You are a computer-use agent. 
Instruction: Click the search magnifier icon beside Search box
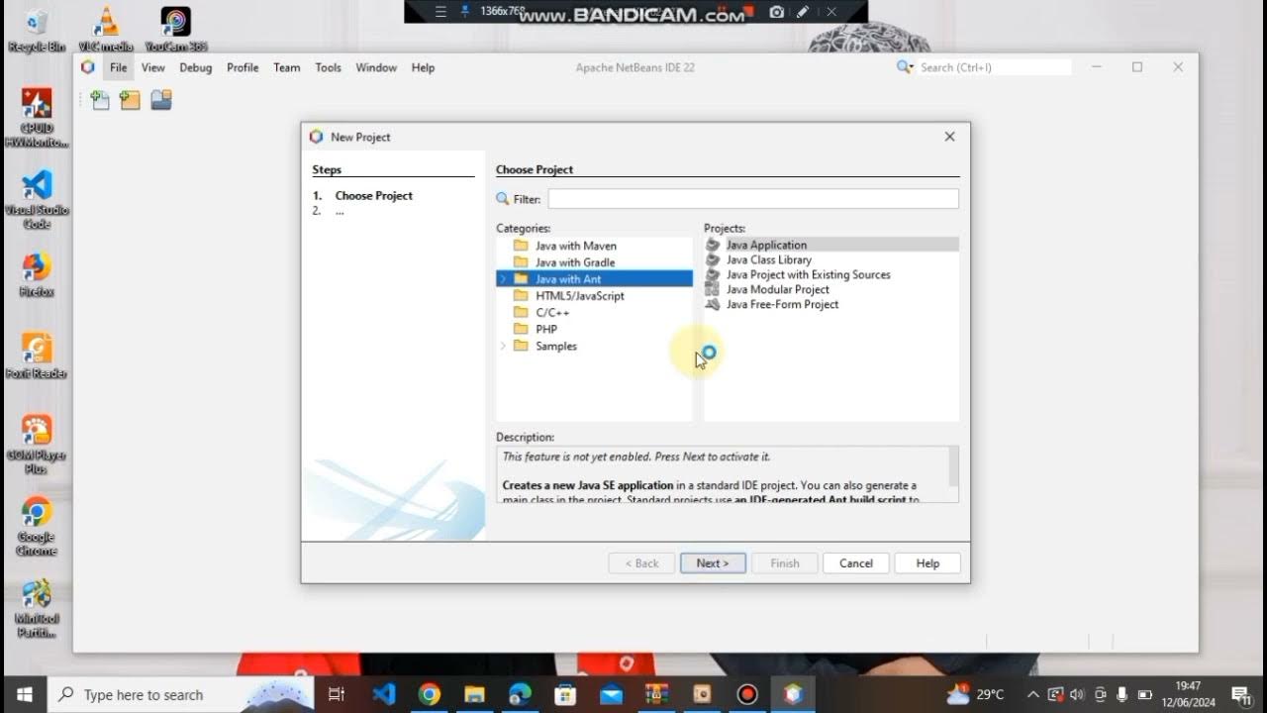(905, 67)
